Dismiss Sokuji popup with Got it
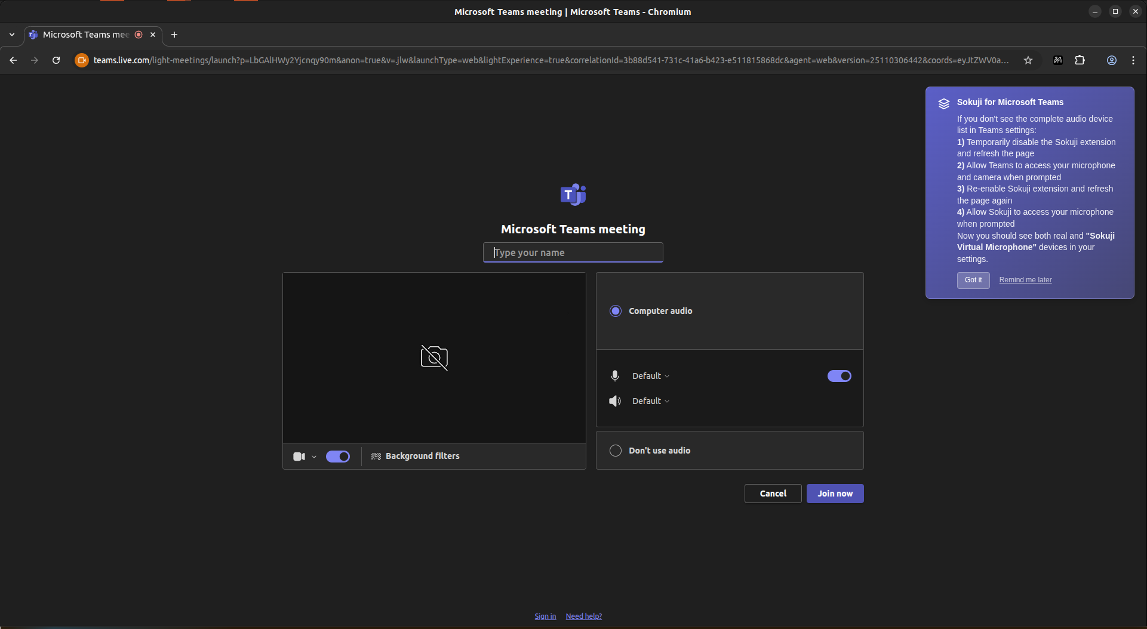This screenshot has width=1147, height=629. click(x=973, y=280)
